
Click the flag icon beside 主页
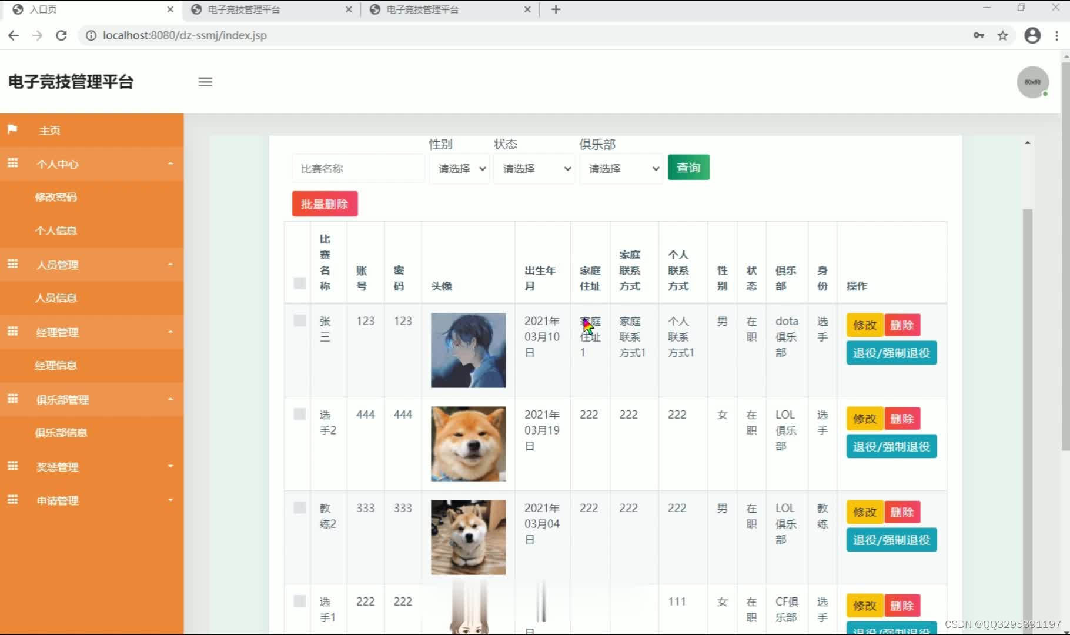12,129
